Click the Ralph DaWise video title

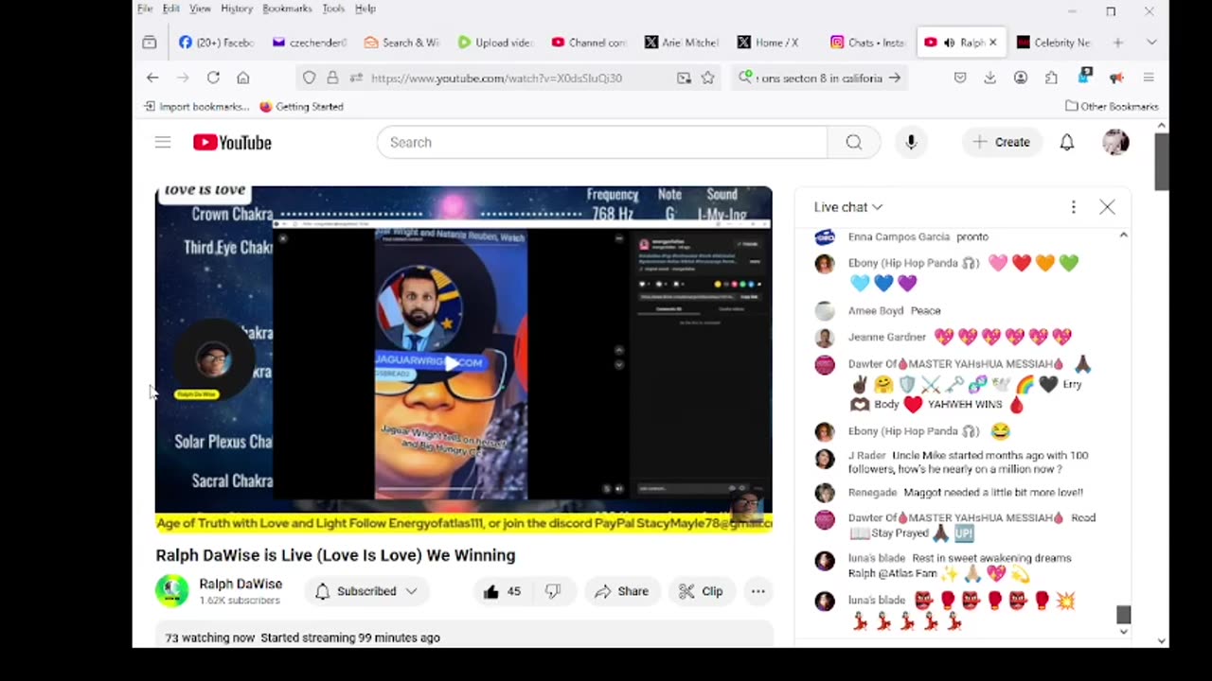[x=335, y=555]
